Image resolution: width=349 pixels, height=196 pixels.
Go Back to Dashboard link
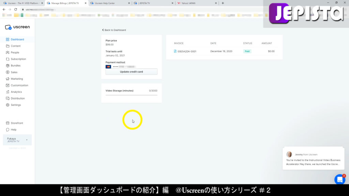[114, 30]
